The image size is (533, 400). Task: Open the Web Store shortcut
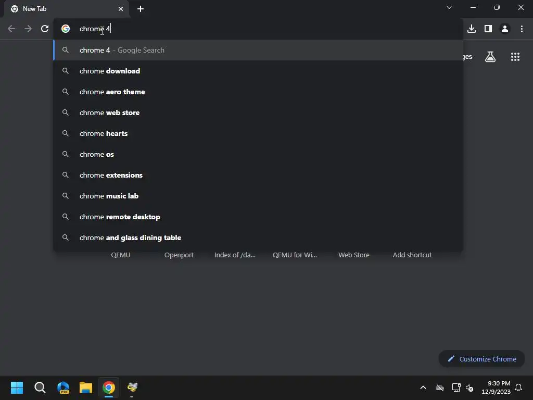coord(354,255)
